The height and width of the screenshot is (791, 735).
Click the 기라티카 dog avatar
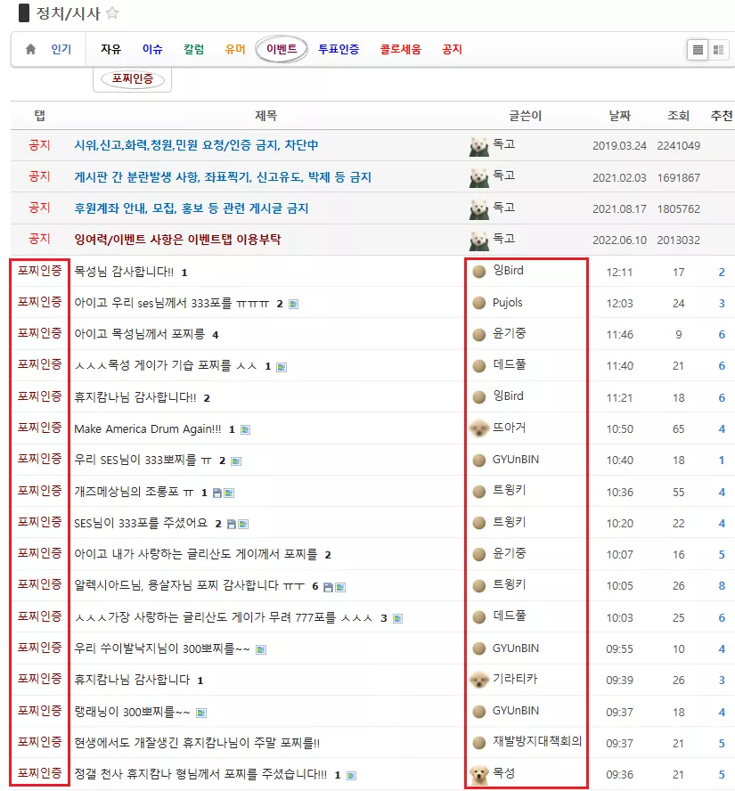point(478,680)
